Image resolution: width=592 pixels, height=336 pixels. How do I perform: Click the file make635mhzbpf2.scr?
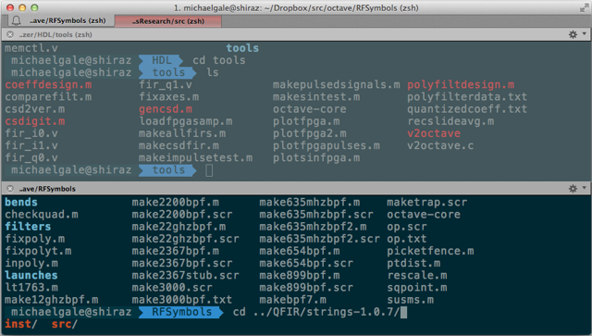pyautogui.click(x=319, y=239)
